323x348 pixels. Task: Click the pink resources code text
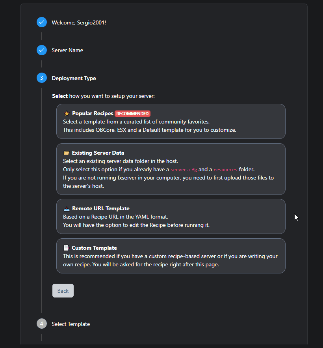[225, 170]
